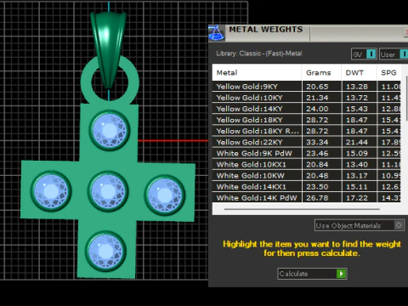Click the 24.00 grams value
This screenshot has height=306, width=408.
(x=317, y=109)
